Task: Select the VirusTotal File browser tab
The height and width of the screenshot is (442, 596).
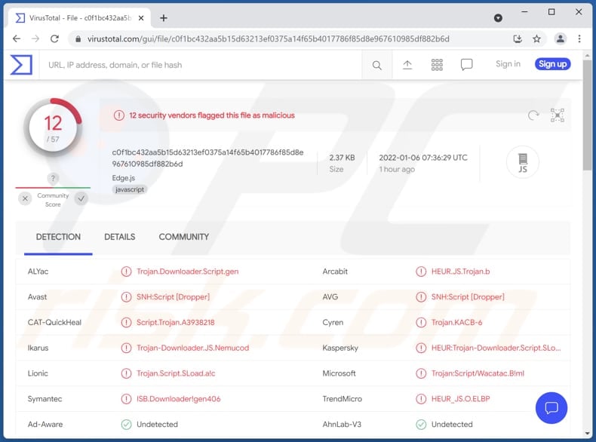Action: point(80,18)
